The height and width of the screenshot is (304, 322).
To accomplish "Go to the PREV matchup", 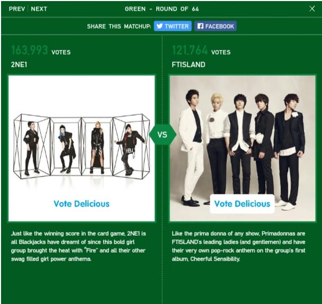I will tap(17, 9).
